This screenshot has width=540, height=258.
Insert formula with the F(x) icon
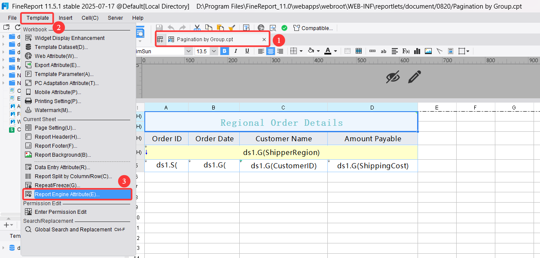(x=406, y=51)
